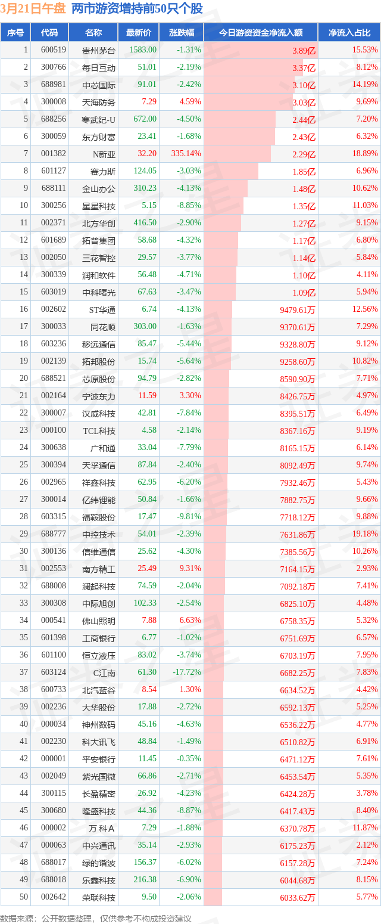Click stock name 北汽蓝谷

[99, 690]
